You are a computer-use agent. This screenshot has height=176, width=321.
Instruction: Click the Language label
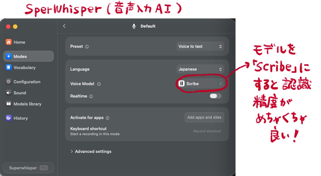pos(80,69)
